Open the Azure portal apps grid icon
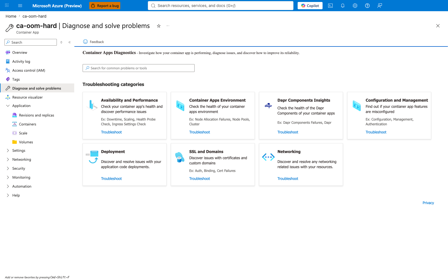 [7, 5]
